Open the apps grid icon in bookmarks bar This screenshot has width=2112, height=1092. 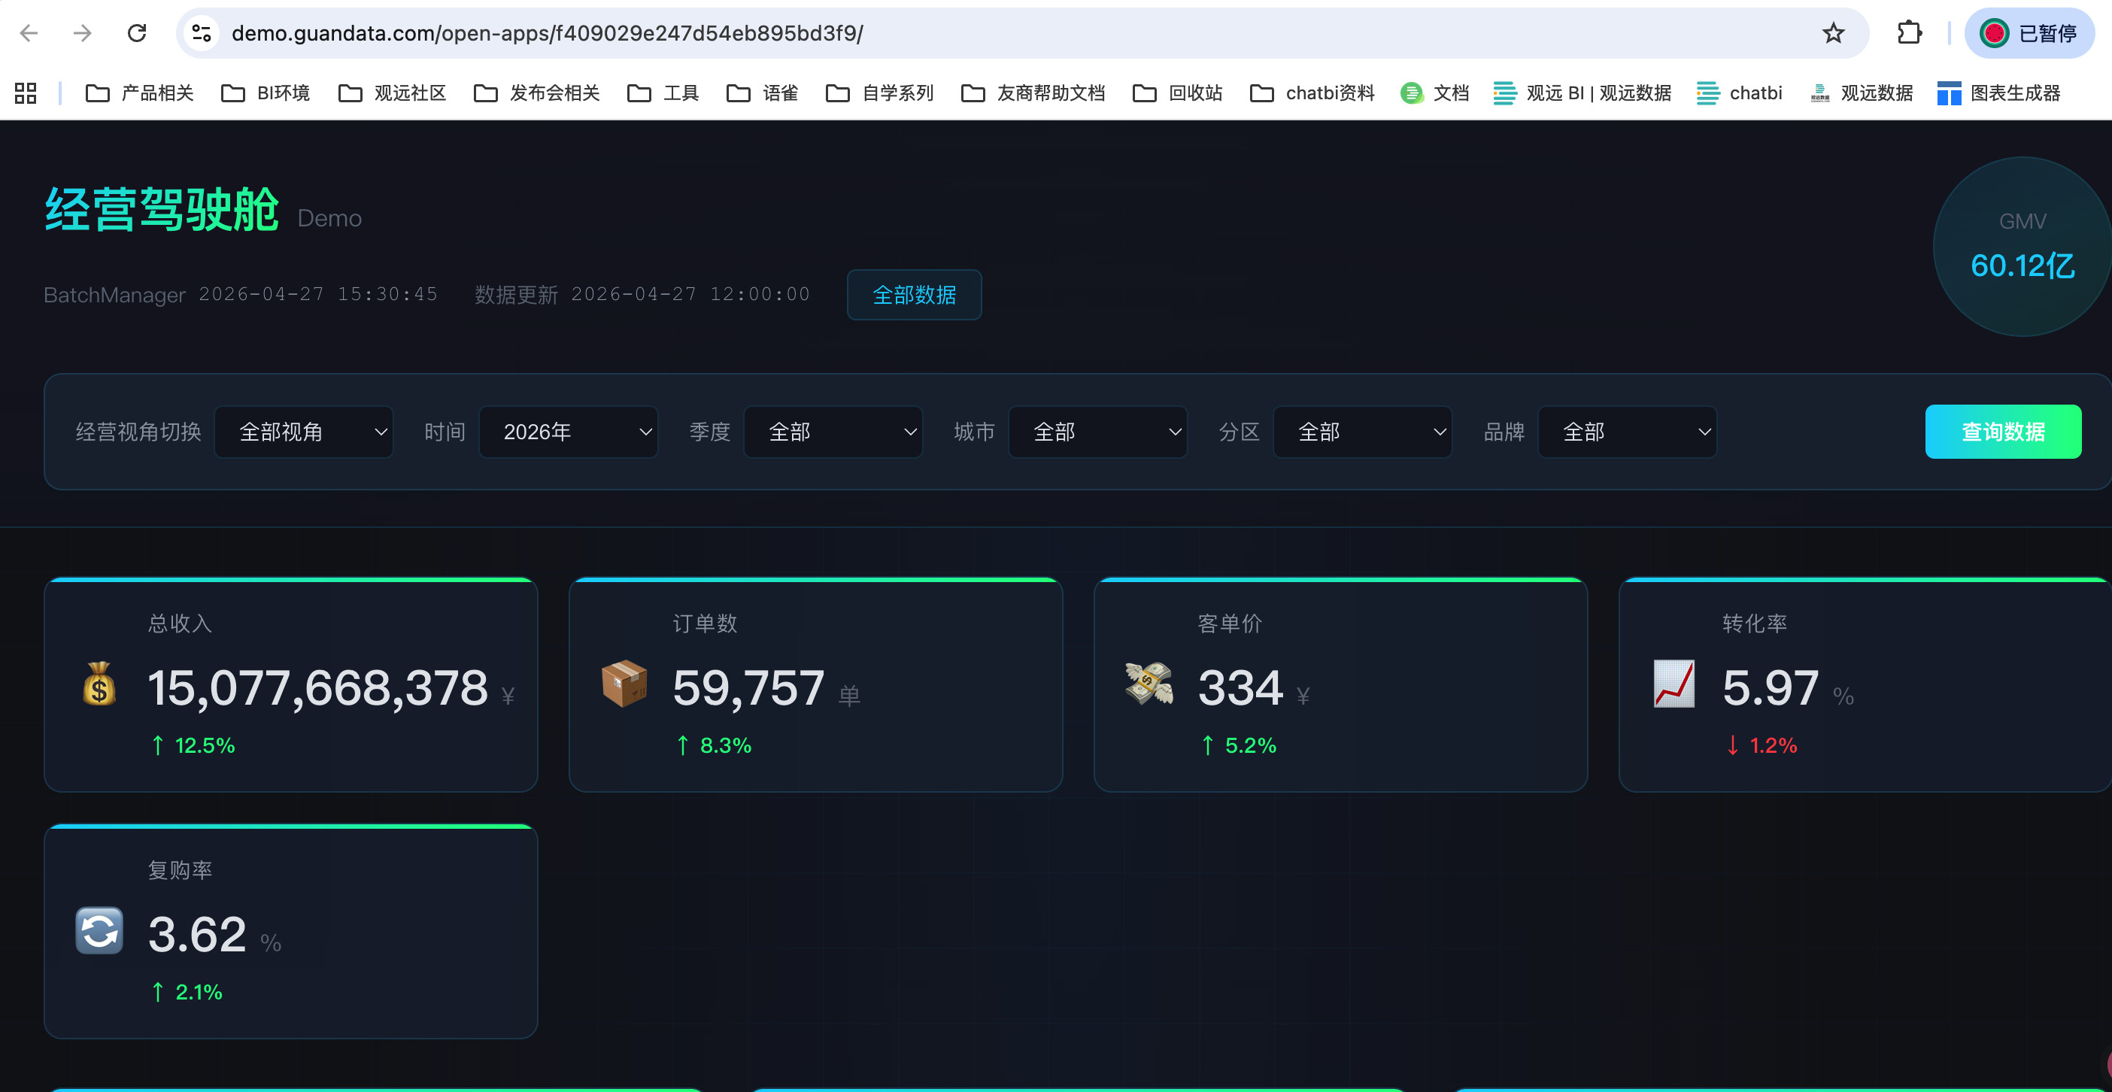[x=26, y=93]
